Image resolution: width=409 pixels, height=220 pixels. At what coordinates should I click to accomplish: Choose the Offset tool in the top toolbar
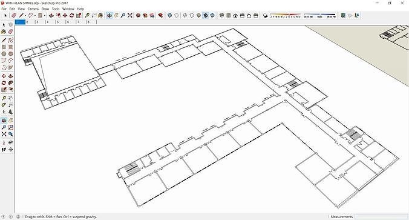pyautogui.click(x=58, y=15)
